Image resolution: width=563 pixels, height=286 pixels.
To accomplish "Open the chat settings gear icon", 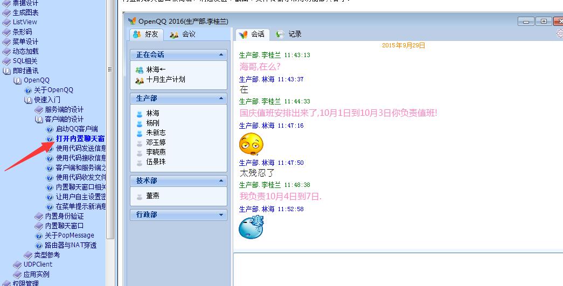I will (x=560, y=33).
